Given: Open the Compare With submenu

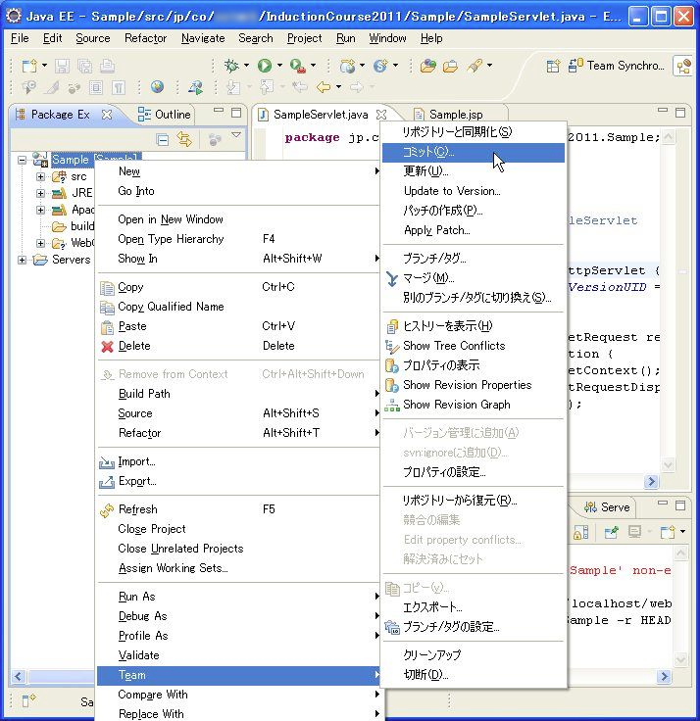Looking at the screenshot, I should [x=239, y=695].
